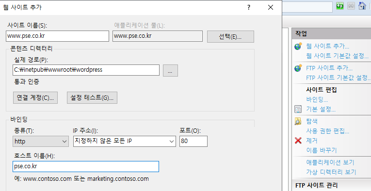This screenshot has width=371, height=191.
Task: Open 애플리케이션 보기 link
Action: (x=330, y=162)
